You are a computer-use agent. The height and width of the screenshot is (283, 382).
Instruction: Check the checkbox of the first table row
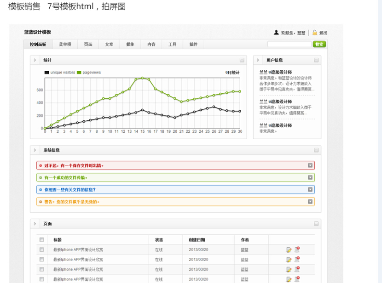(x=42, y=250)
